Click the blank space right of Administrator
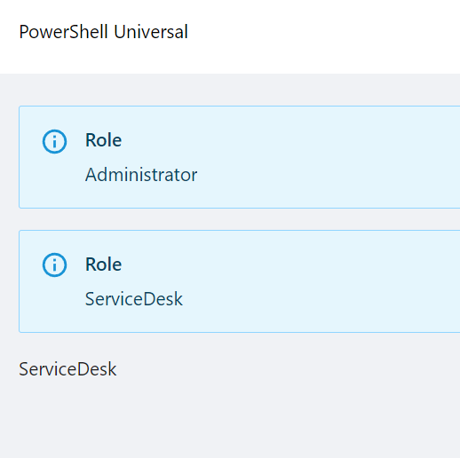460x458 pixels. click(x=326, y=175)
